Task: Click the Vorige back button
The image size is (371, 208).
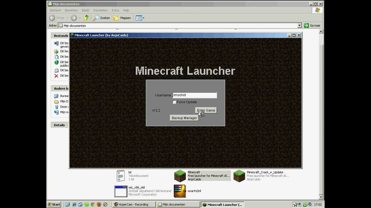Action: pyautogui.click(x=57, y=18)
